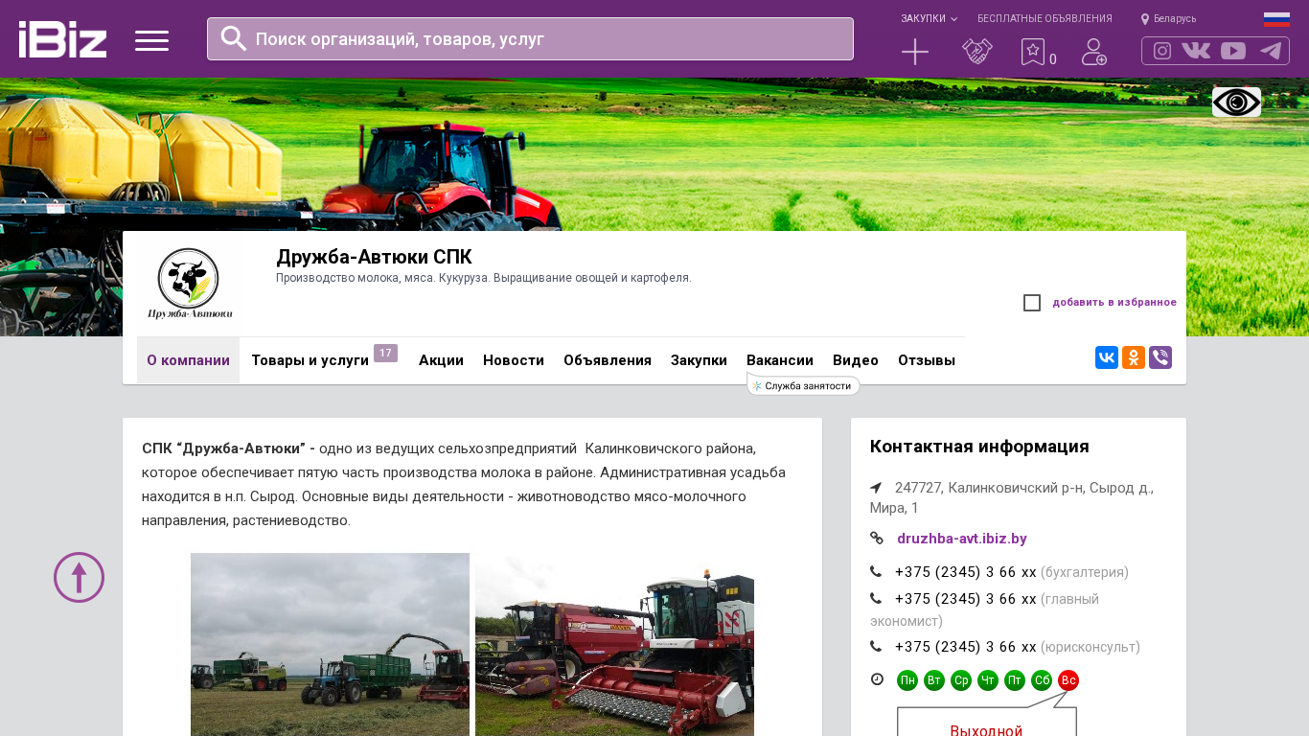Open the Бесплатные объявления link

pos(1045,19)
